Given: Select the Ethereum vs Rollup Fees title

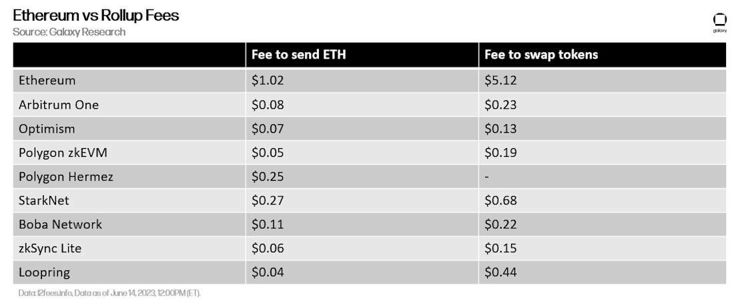Looking at the screenshot, I should (95, 15).
